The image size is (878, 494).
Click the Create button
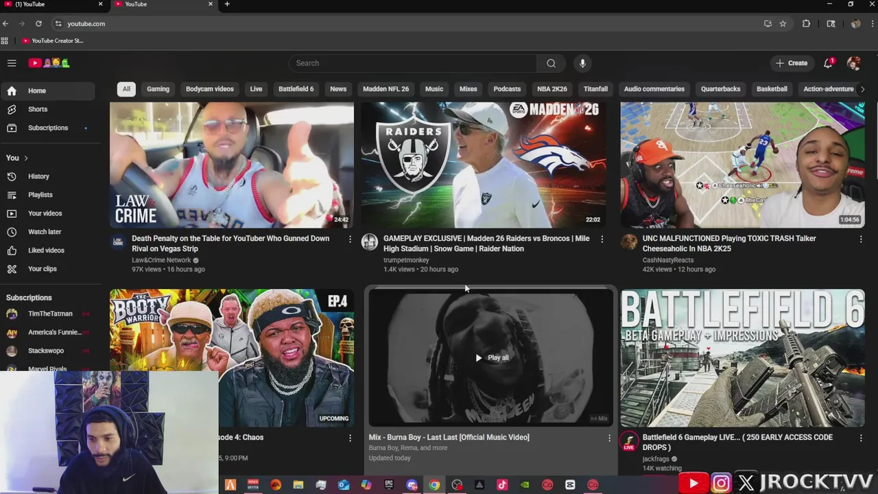coord(792,63)
